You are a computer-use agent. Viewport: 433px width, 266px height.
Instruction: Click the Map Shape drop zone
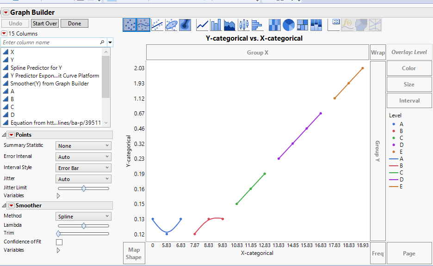pos(134,254)
